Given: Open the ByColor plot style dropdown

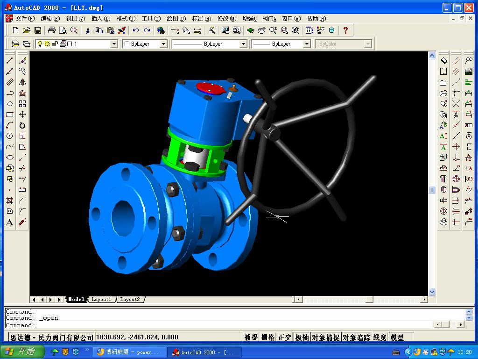Looking at the screenshot, I should click(368, 44).
